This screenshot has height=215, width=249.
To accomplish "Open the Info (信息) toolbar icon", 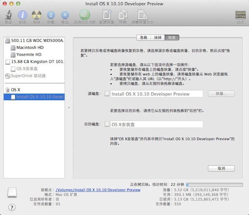I will coord(22,15).
